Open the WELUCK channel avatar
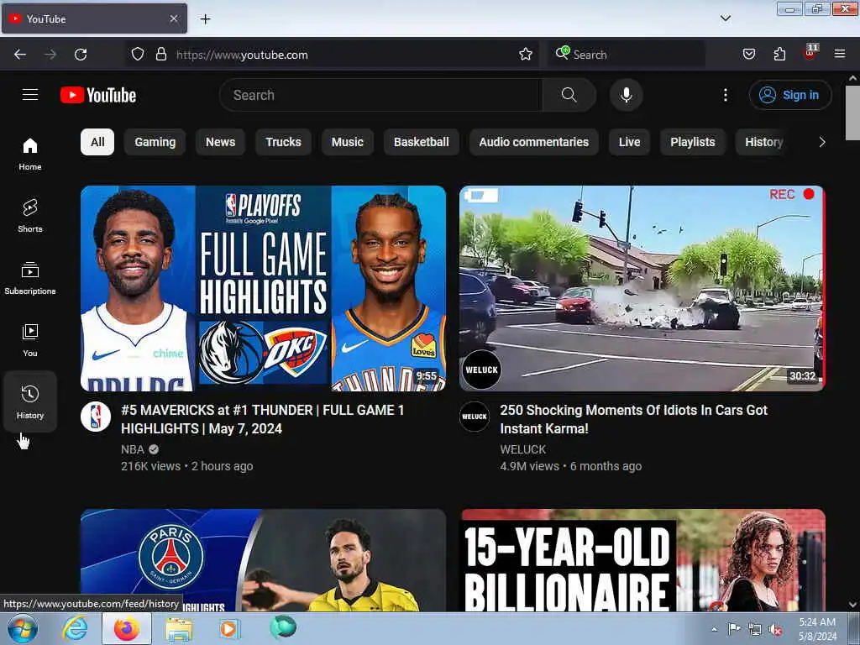Screen dimensions: 860x645 pos(475,417)
